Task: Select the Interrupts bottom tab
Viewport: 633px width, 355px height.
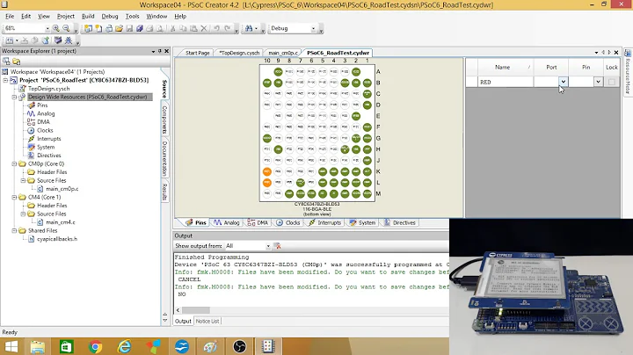Action: click(x=325, y=222)
